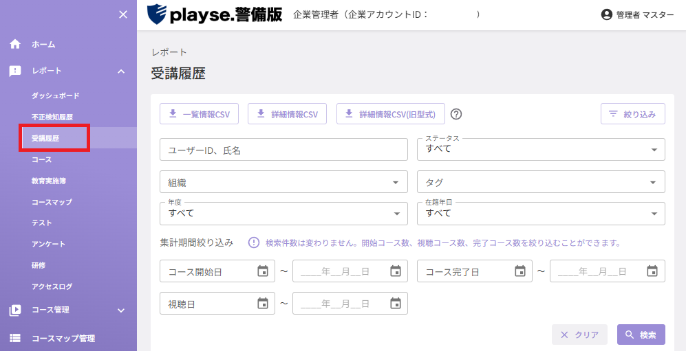
Task: Click the info icon beside 集計期間絞り込み
Action: pos(254,242)
